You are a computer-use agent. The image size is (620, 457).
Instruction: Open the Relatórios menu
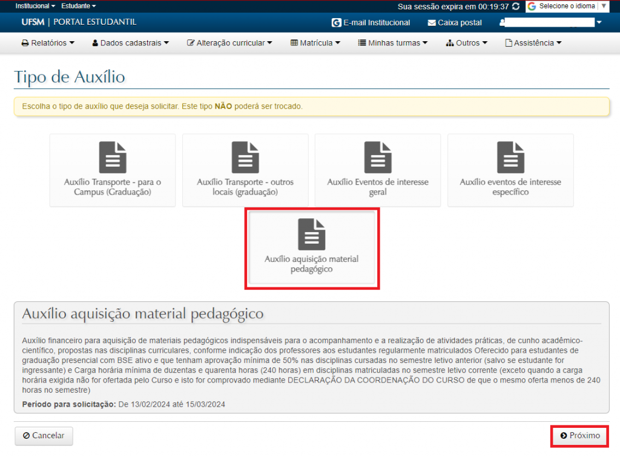coord(48,43)
